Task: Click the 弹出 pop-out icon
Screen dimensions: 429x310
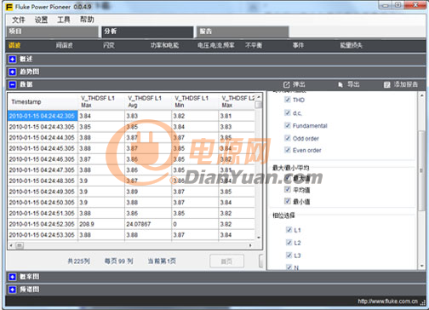Action: tap(287, 84)
